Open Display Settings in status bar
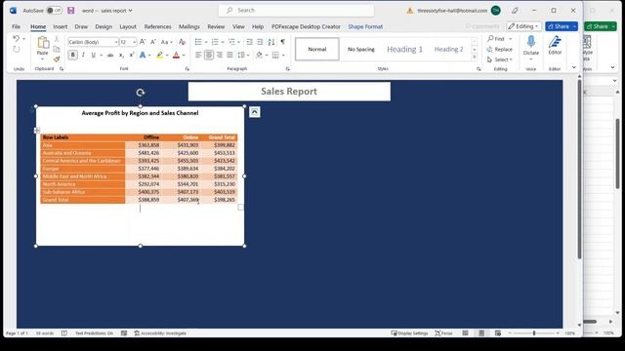 (x=409, y=333)
